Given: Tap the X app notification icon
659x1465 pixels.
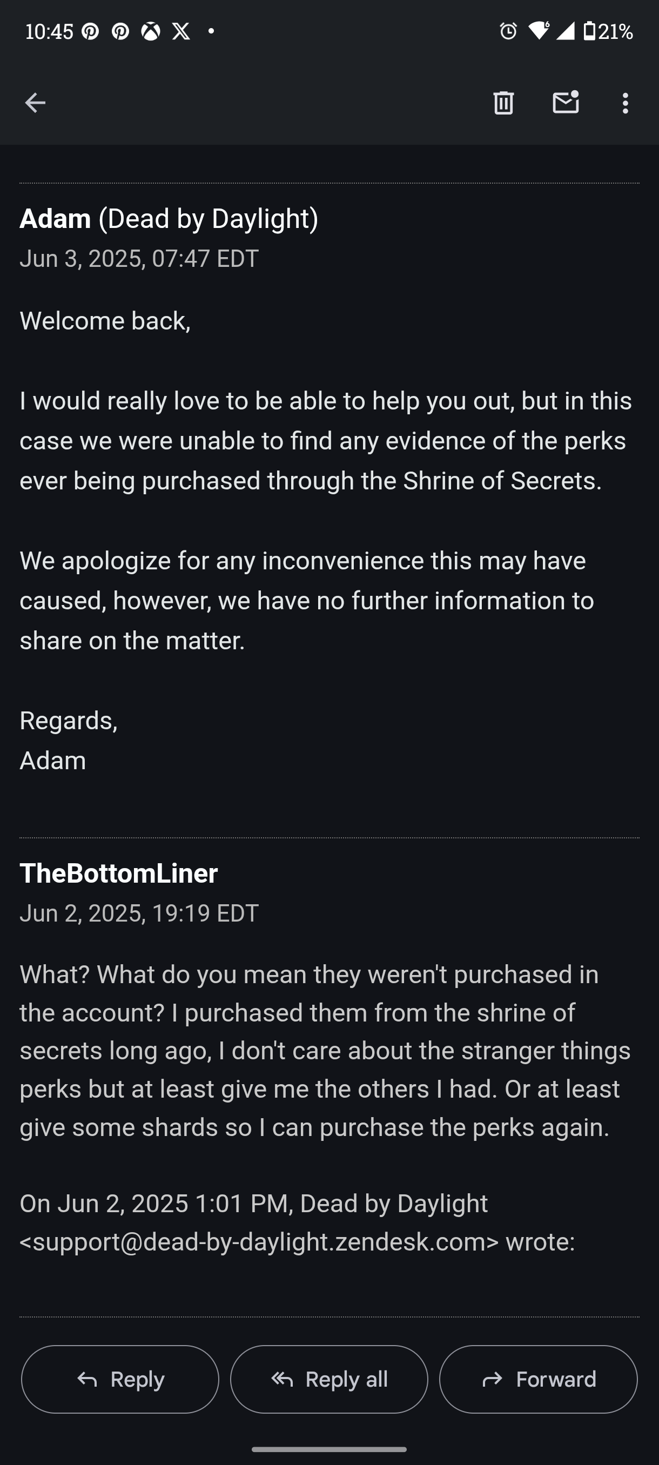Looking at the screenshot, I should (x=181, y=31).
